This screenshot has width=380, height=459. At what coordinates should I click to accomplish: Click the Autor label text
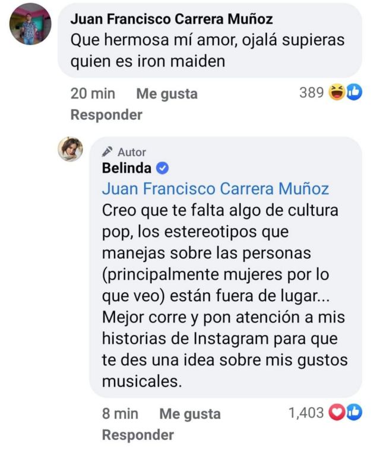point(132,152)
